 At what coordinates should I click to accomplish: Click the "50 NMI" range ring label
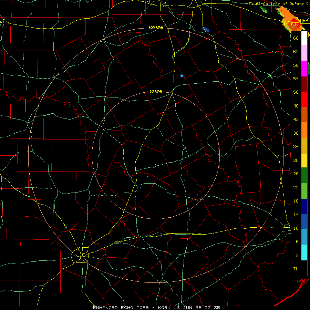click(x=156, y=91)
